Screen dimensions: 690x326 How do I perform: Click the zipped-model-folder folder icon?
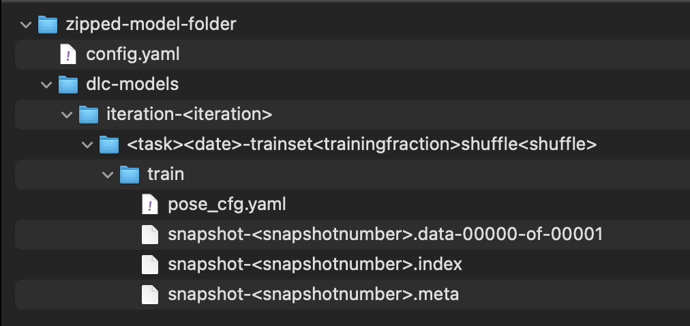pyautogui.click(x=47, y=25)
